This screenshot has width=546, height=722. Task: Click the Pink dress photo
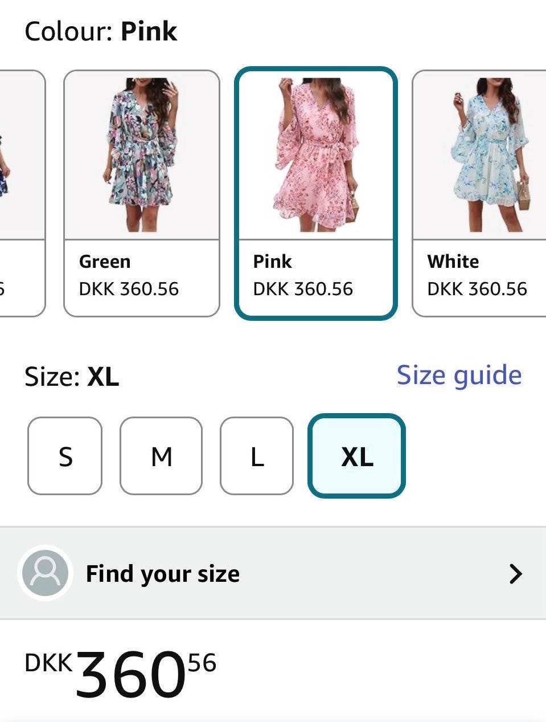pos(315,155)
